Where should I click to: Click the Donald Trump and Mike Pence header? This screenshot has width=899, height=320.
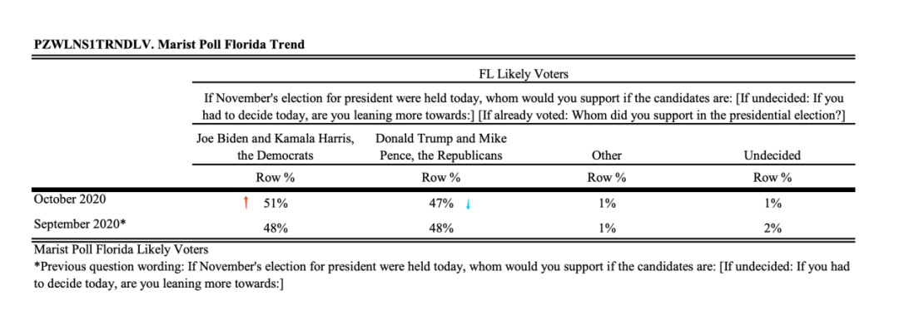441,147
